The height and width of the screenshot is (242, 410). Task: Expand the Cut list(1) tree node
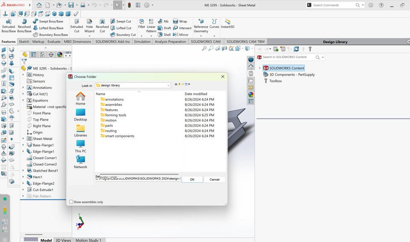click(x=23, y=94)
